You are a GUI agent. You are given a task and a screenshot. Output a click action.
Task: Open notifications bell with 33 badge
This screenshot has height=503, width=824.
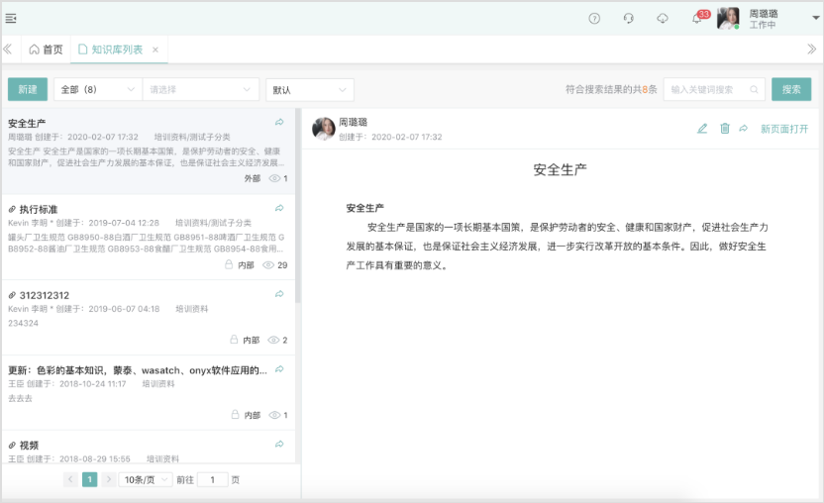pos(697,19)
